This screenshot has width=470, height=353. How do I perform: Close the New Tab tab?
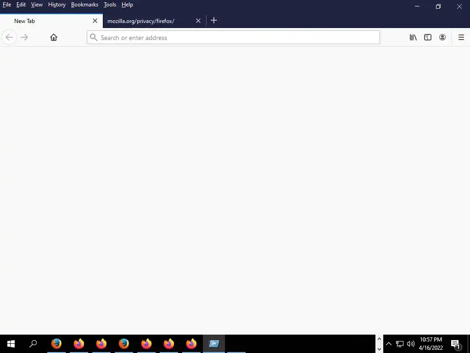pyautogui.click(x=95, y=21)
